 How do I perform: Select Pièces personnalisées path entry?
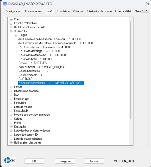51,83
